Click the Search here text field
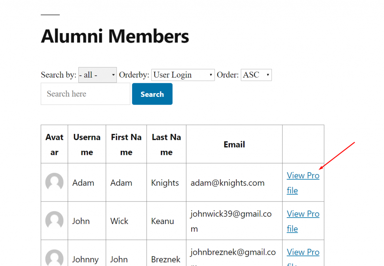This screenshot has height=266, width=384. [x=85, y=94]
